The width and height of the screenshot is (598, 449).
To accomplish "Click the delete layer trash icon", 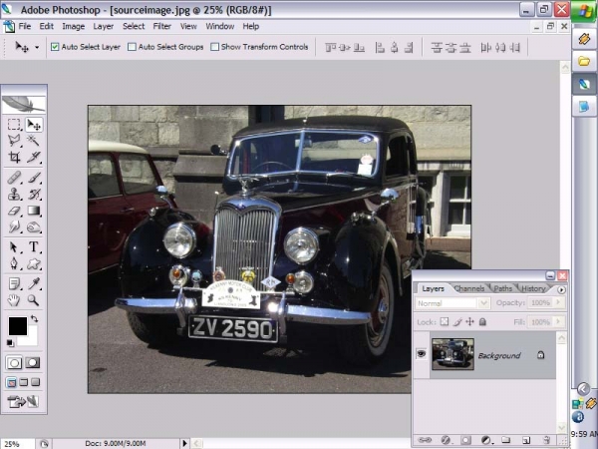I will click(546, 440).
